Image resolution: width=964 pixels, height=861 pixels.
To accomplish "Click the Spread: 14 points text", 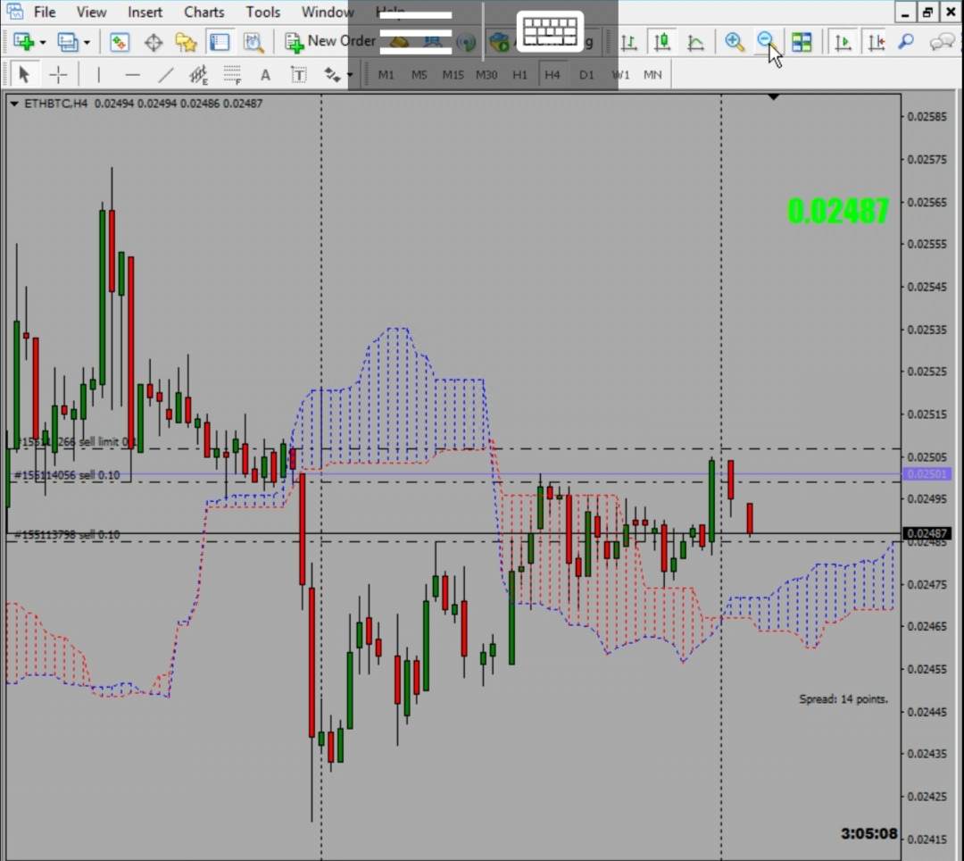I will (x=843, y=698).
